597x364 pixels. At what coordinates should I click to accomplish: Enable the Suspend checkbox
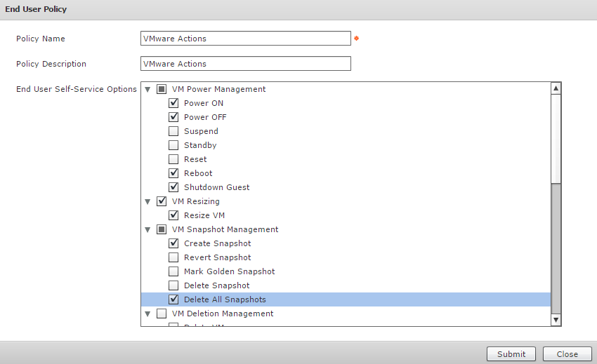coord(173,131)
